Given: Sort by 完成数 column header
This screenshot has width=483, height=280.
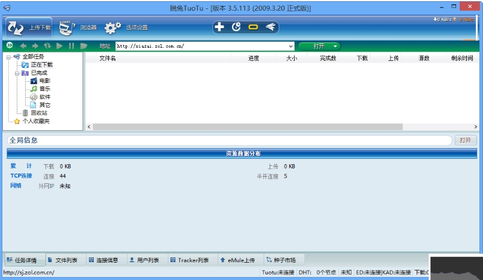Looking at the screenshot, I should [328, 58].
